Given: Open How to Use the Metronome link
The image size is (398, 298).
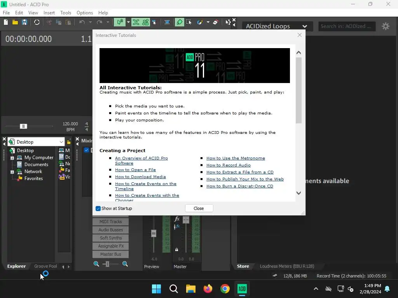Looking at the screenshot, I should tap(236, 158).
